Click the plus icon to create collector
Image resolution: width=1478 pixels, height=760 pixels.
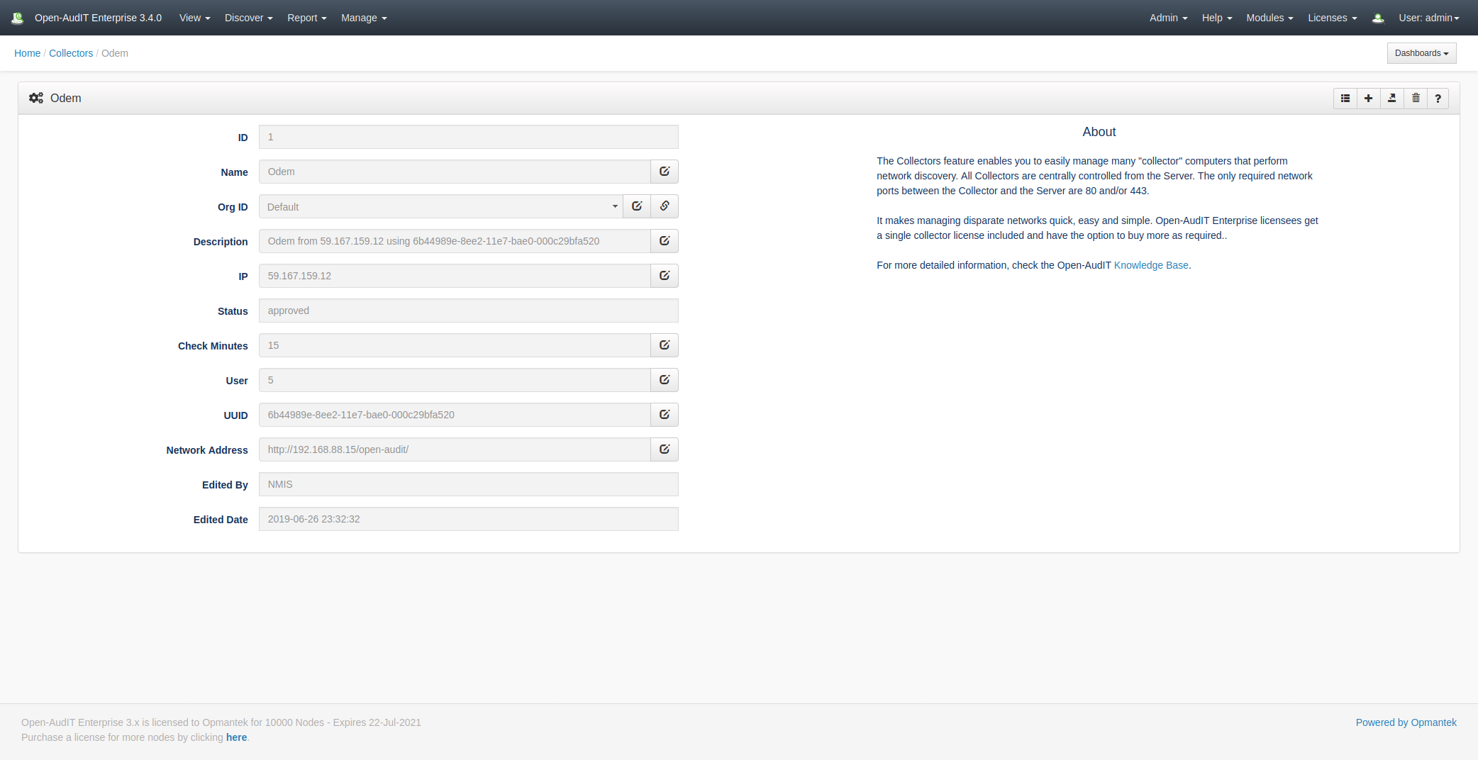(x=1368, y=99)
